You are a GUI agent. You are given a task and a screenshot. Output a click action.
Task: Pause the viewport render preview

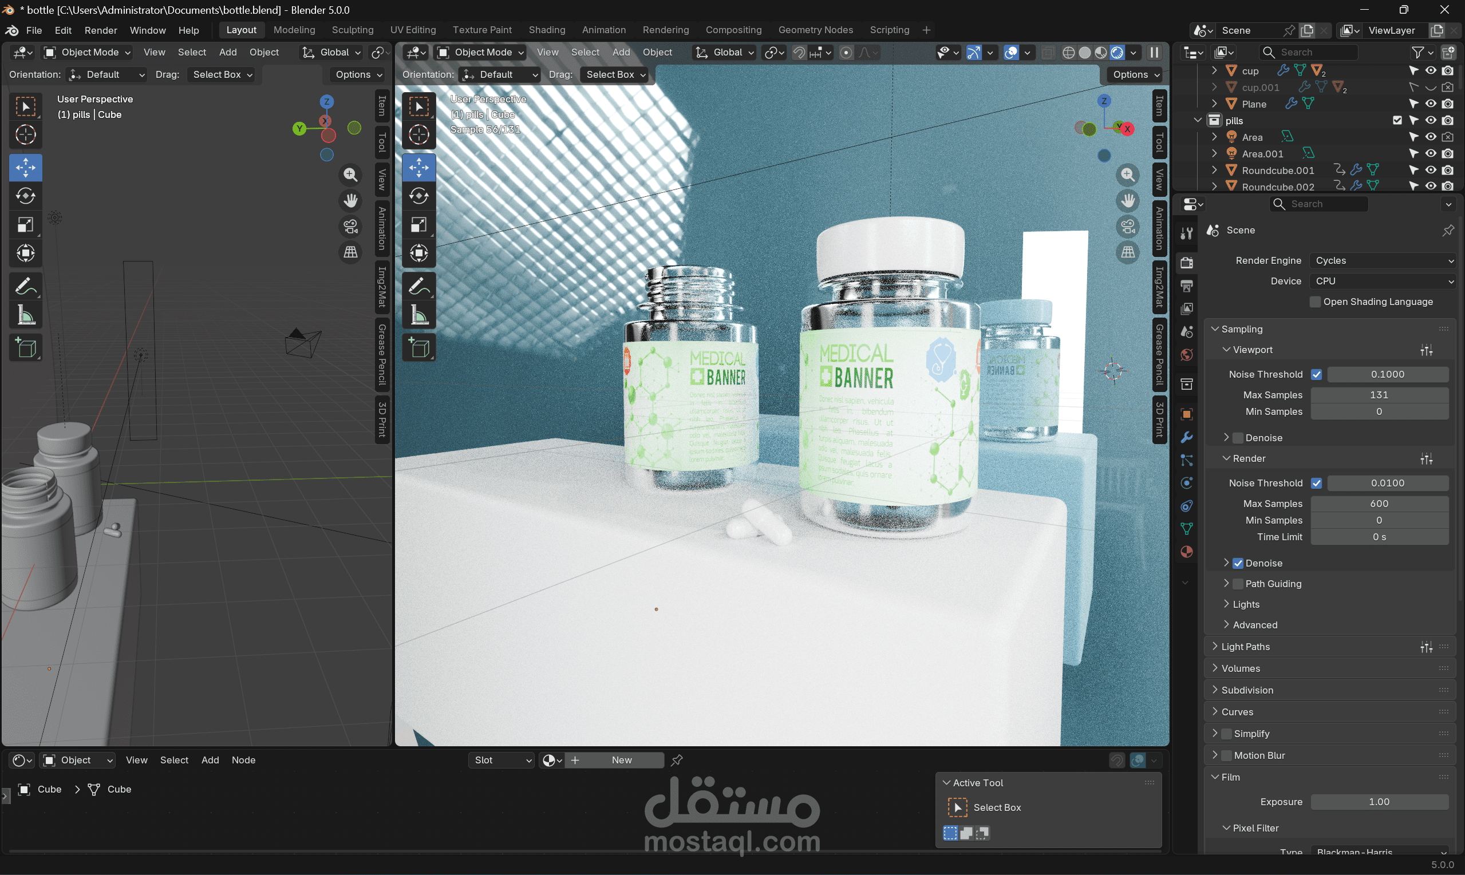coord(1154,53)
